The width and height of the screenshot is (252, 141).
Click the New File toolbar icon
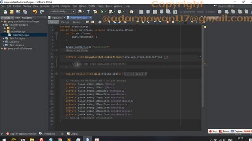pos(5,12)
